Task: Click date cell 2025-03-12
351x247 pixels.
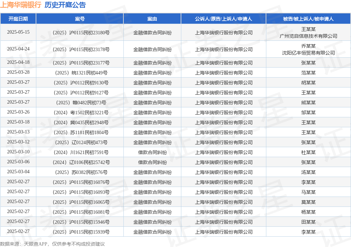Action: tap(18, 142)
